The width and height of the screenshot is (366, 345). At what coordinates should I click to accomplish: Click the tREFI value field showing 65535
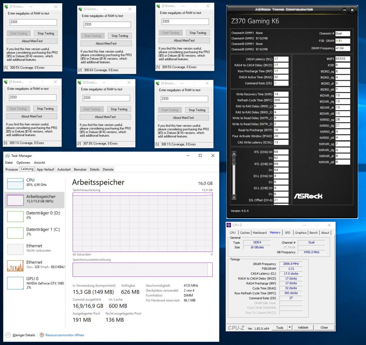343,59
